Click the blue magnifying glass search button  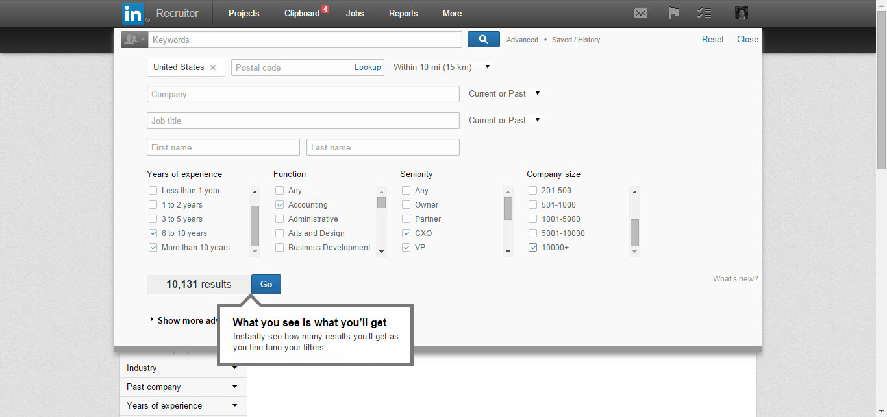[x=483, y=40]
